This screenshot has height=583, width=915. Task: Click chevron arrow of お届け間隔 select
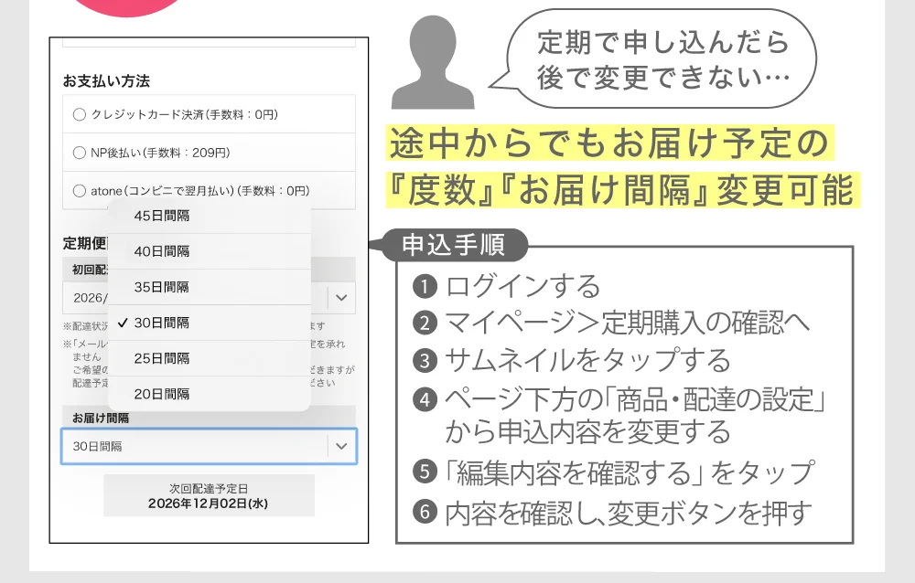point(341,446)
